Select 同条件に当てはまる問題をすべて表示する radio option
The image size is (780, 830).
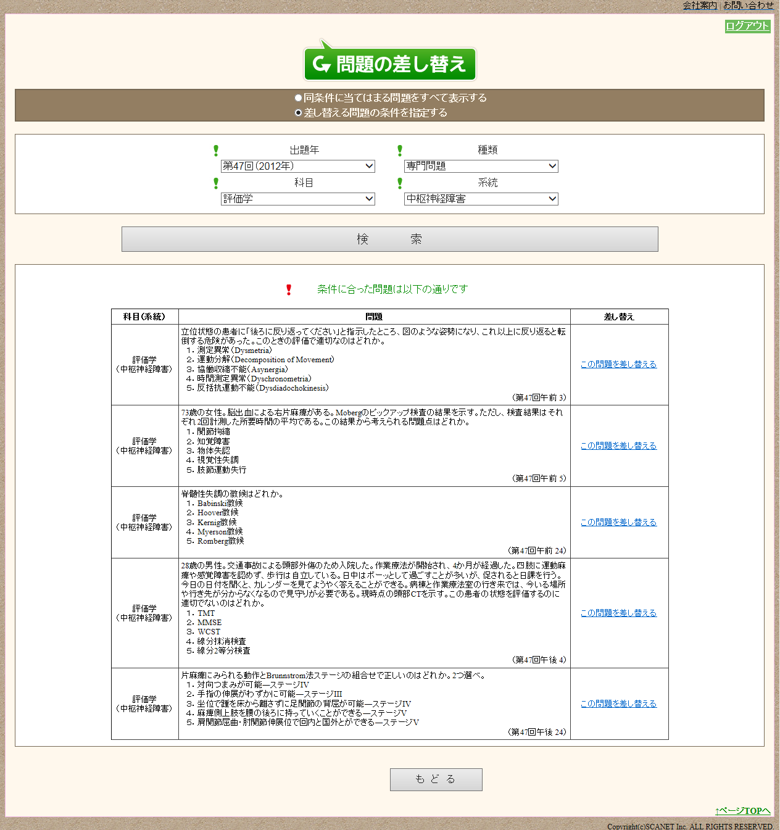299,98
